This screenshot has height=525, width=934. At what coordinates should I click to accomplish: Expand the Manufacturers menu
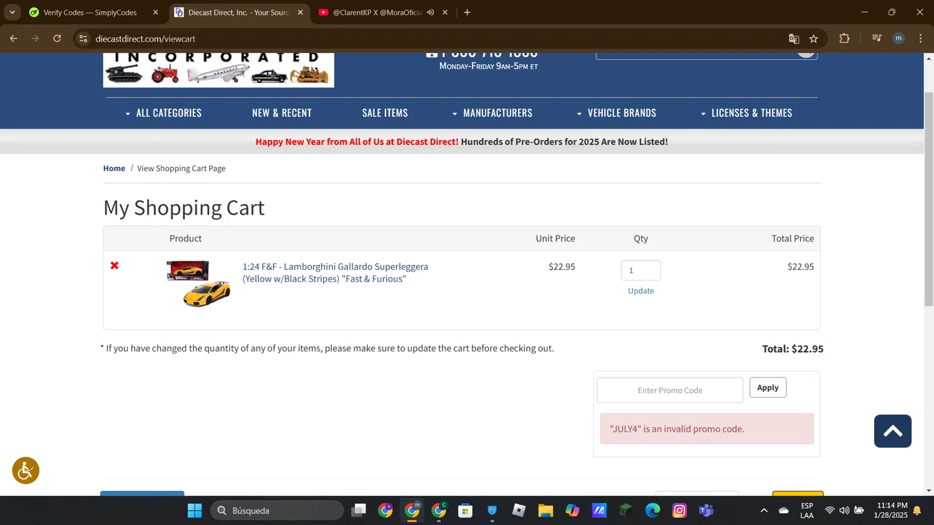[492, 113]
